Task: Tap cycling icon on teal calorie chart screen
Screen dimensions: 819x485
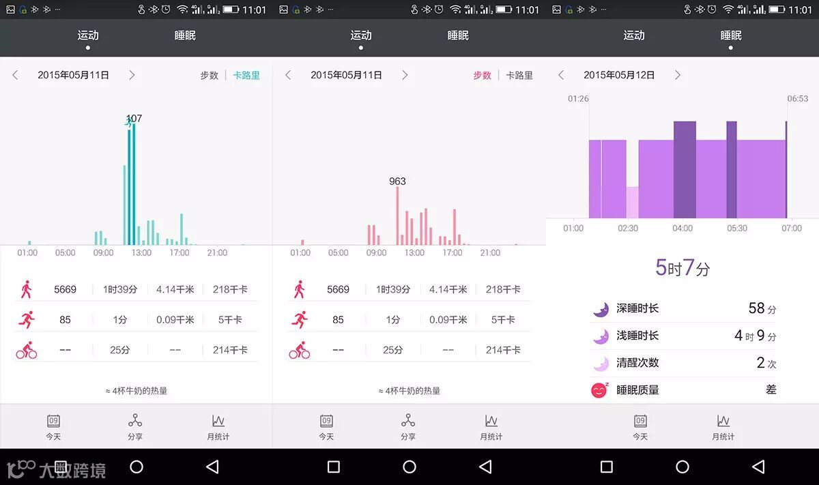Action: [26, 350]
